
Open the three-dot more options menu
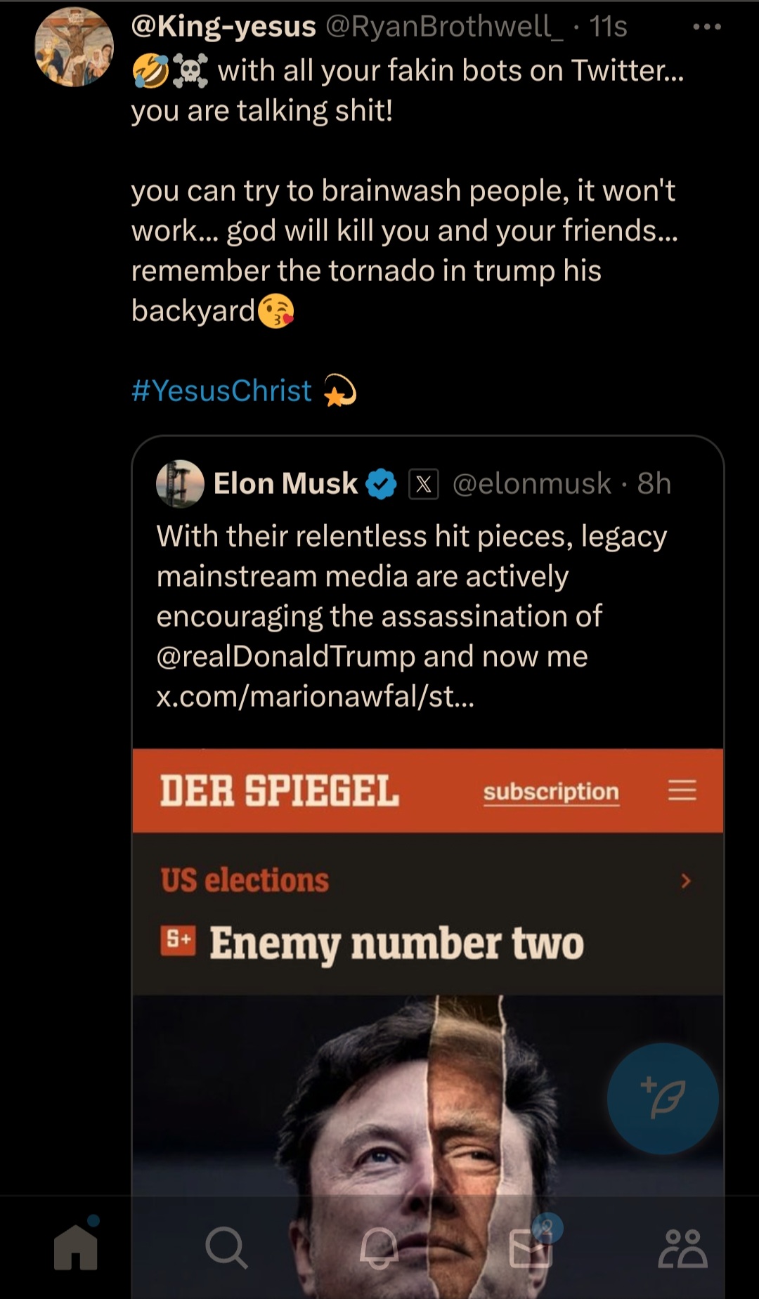pyautogui.click(x=706, y=27)
